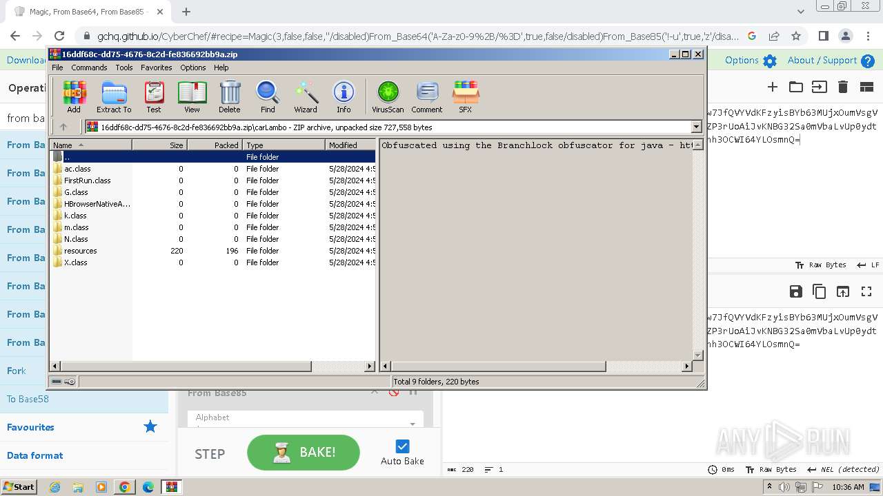
Task: Save CyberChef output to file
Action: [x=796, y=291]
